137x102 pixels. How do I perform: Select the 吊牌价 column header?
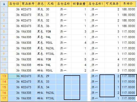(128, 4)
